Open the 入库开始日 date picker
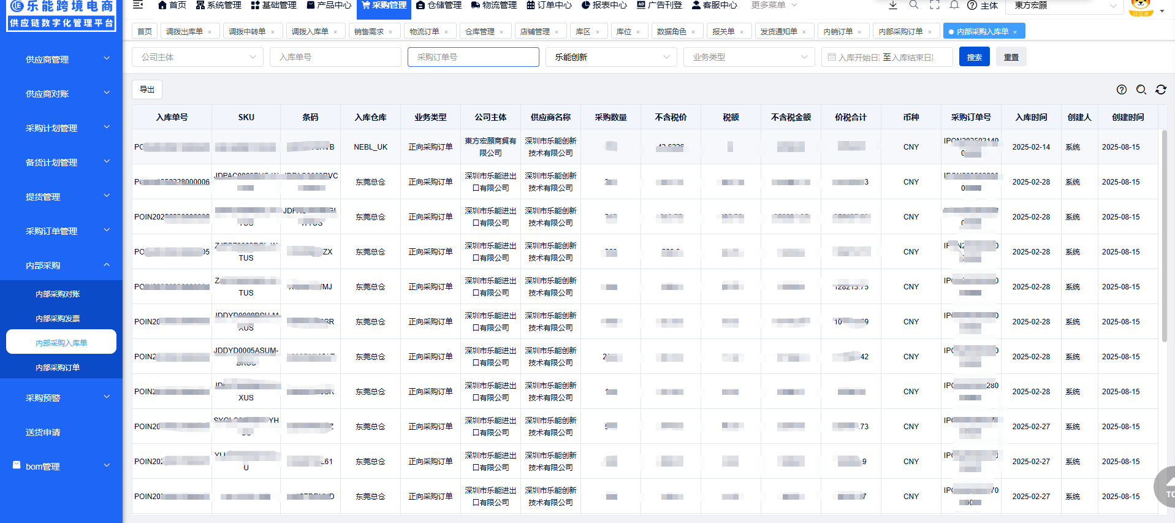 pyautogui.click(x=858, y=57)
